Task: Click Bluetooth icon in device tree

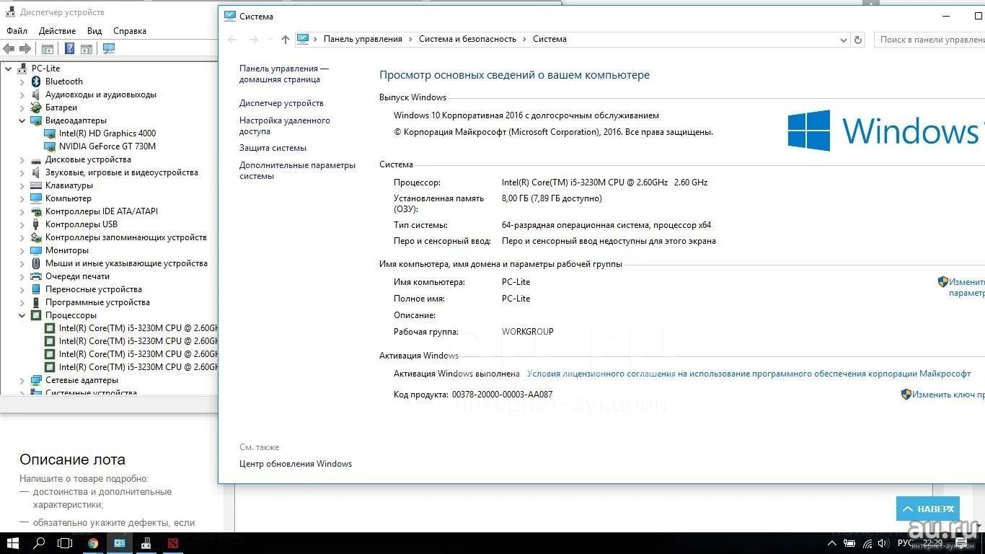Action: (x=36, y=82)
